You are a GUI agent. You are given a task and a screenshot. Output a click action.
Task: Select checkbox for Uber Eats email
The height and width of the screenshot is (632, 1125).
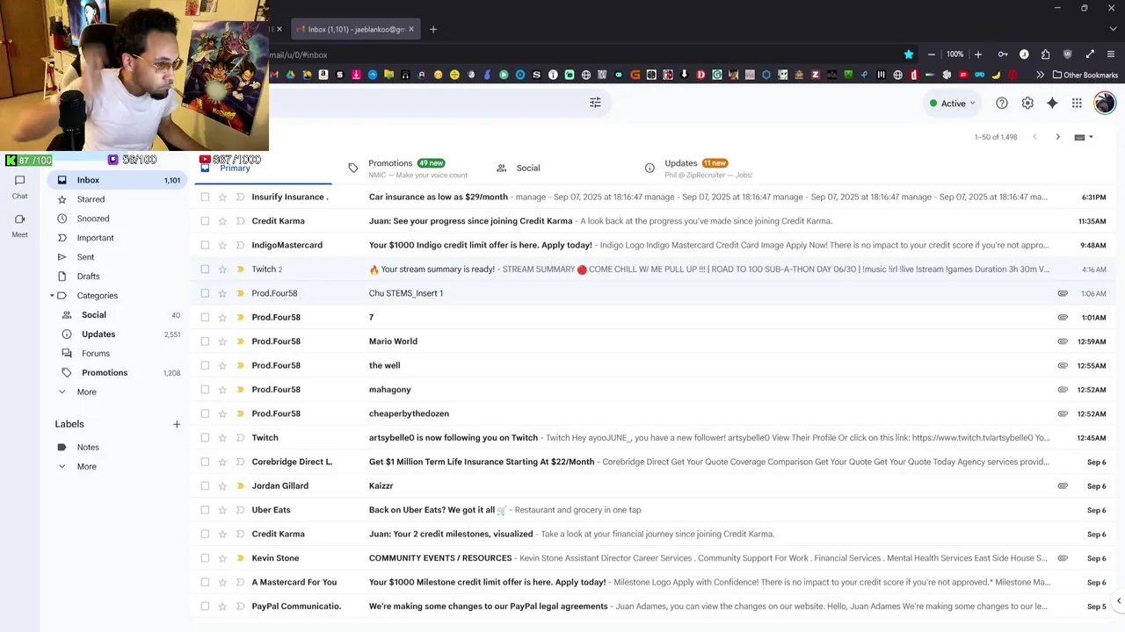click(x=205, y=510)
